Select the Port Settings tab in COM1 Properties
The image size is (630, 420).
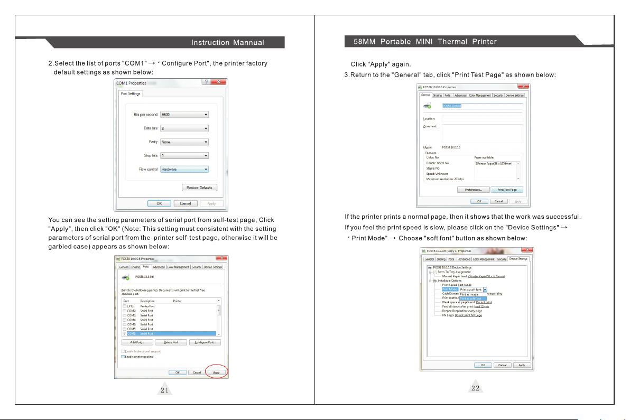(131, 94)
